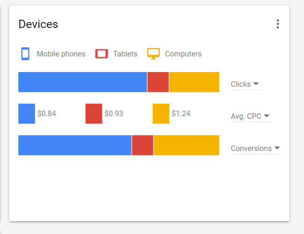Click the red tablet segment of Clicks bar

pos(158,82)
